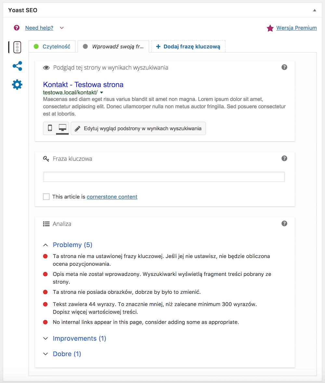Switch to desktop snippet preview
Screen dimensions: 325x383
pos(62,128)
